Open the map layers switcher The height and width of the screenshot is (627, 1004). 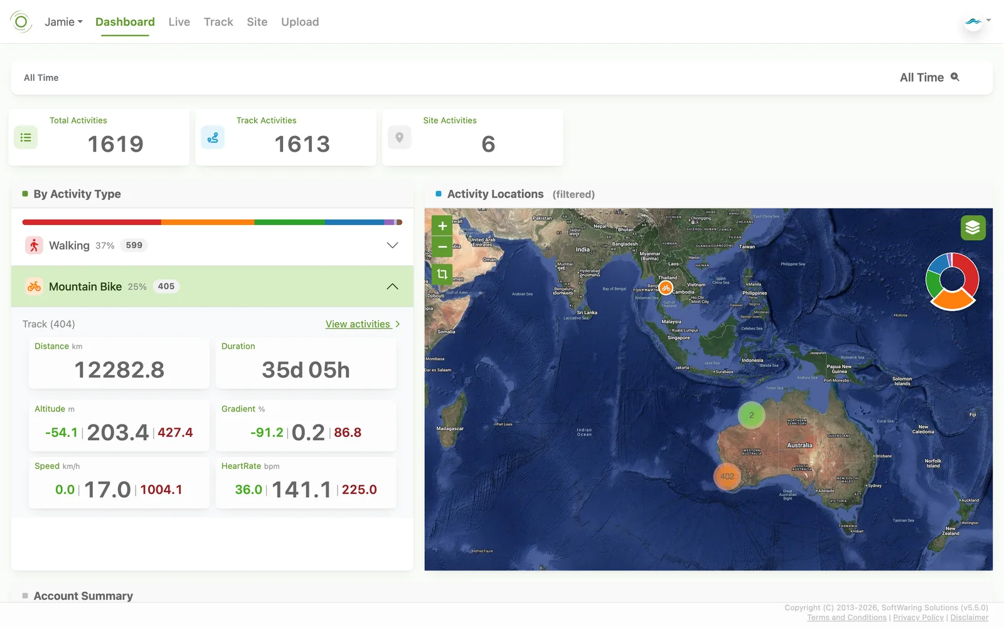tap(973, 228)
